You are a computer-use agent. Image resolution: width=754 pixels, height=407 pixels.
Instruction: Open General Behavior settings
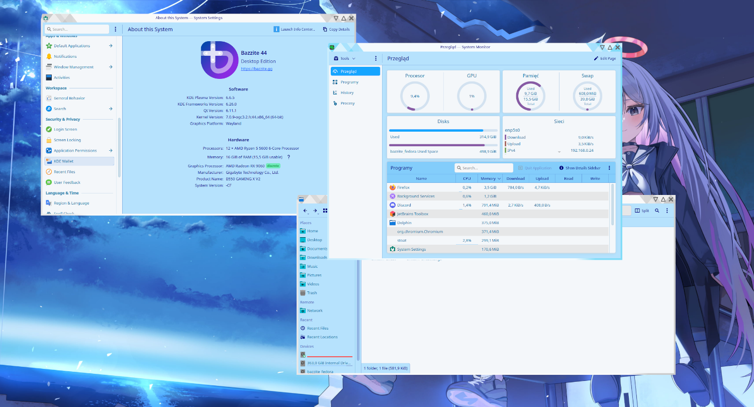80,98
